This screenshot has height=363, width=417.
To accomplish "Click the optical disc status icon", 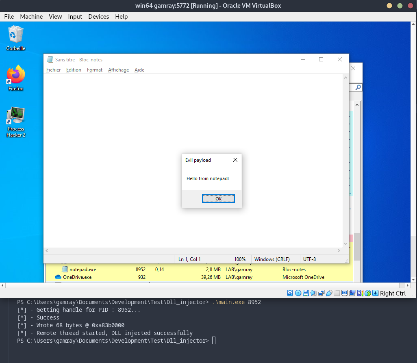I will (298, 293).
